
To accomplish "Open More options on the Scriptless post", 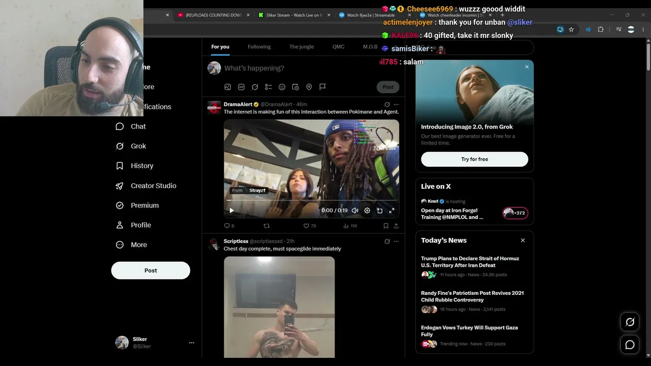I will tap(396, 241).
